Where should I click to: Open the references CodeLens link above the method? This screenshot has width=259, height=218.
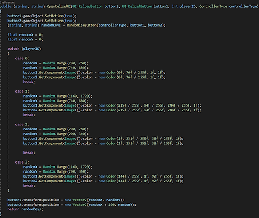click(7, 2)
